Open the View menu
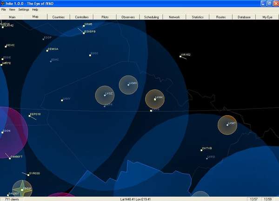279x201 pixels. 12,10
